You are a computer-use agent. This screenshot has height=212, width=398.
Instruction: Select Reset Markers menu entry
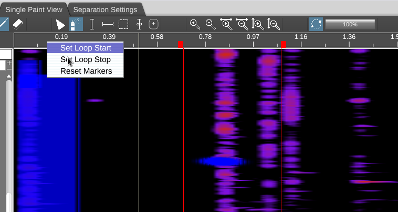(86, 71)
